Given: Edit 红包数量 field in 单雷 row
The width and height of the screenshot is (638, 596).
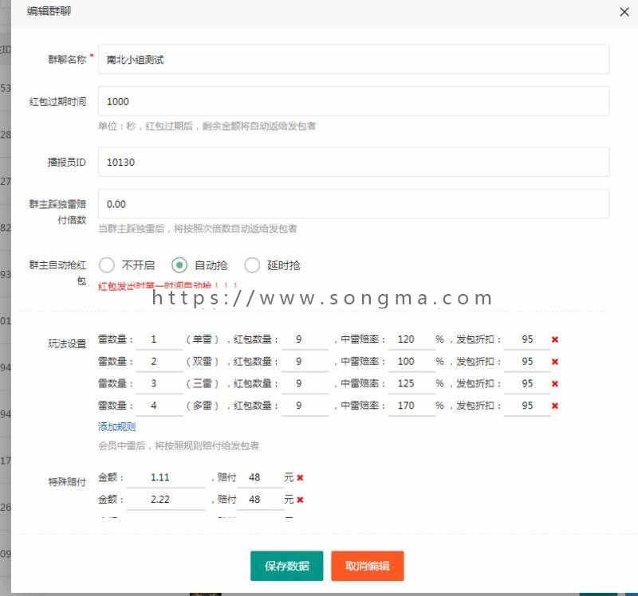Looking at the screenshot, I should (x=305, y=339).
